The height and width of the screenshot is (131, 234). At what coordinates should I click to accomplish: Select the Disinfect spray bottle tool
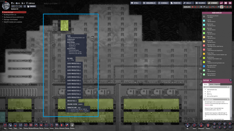coord(215,123)
